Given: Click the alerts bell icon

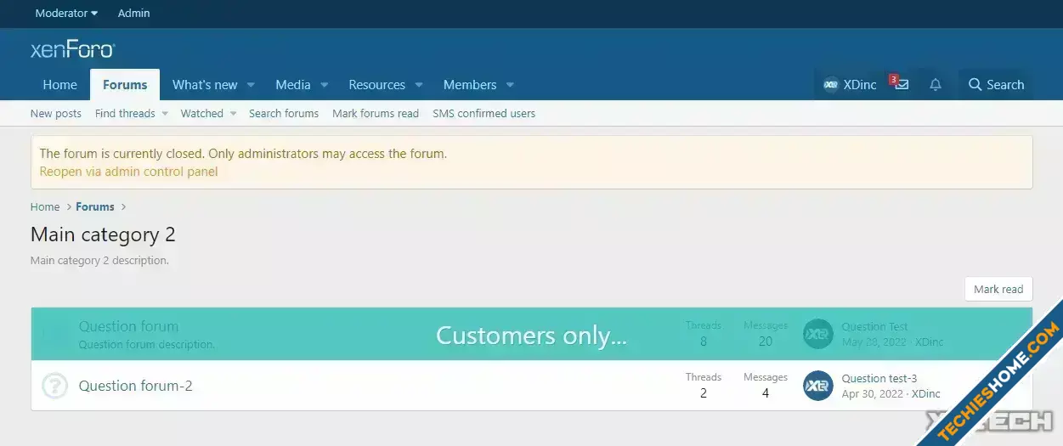Looking at the screenshot, I should (936, 85).
